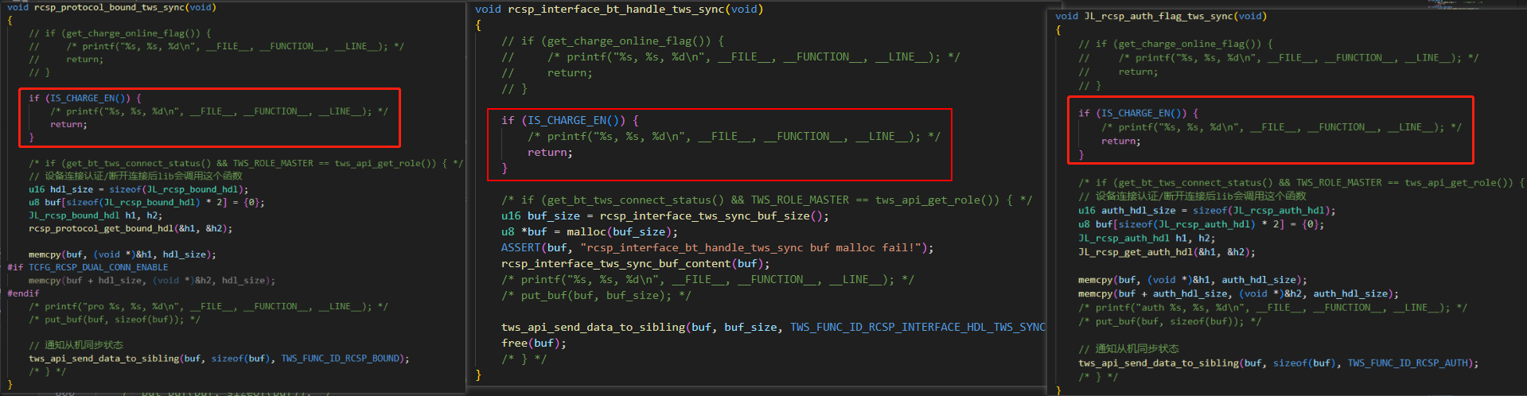
Task: Click 'memcpy(buf + auth_hdl_size, ...)' line
Action: 1238,293
